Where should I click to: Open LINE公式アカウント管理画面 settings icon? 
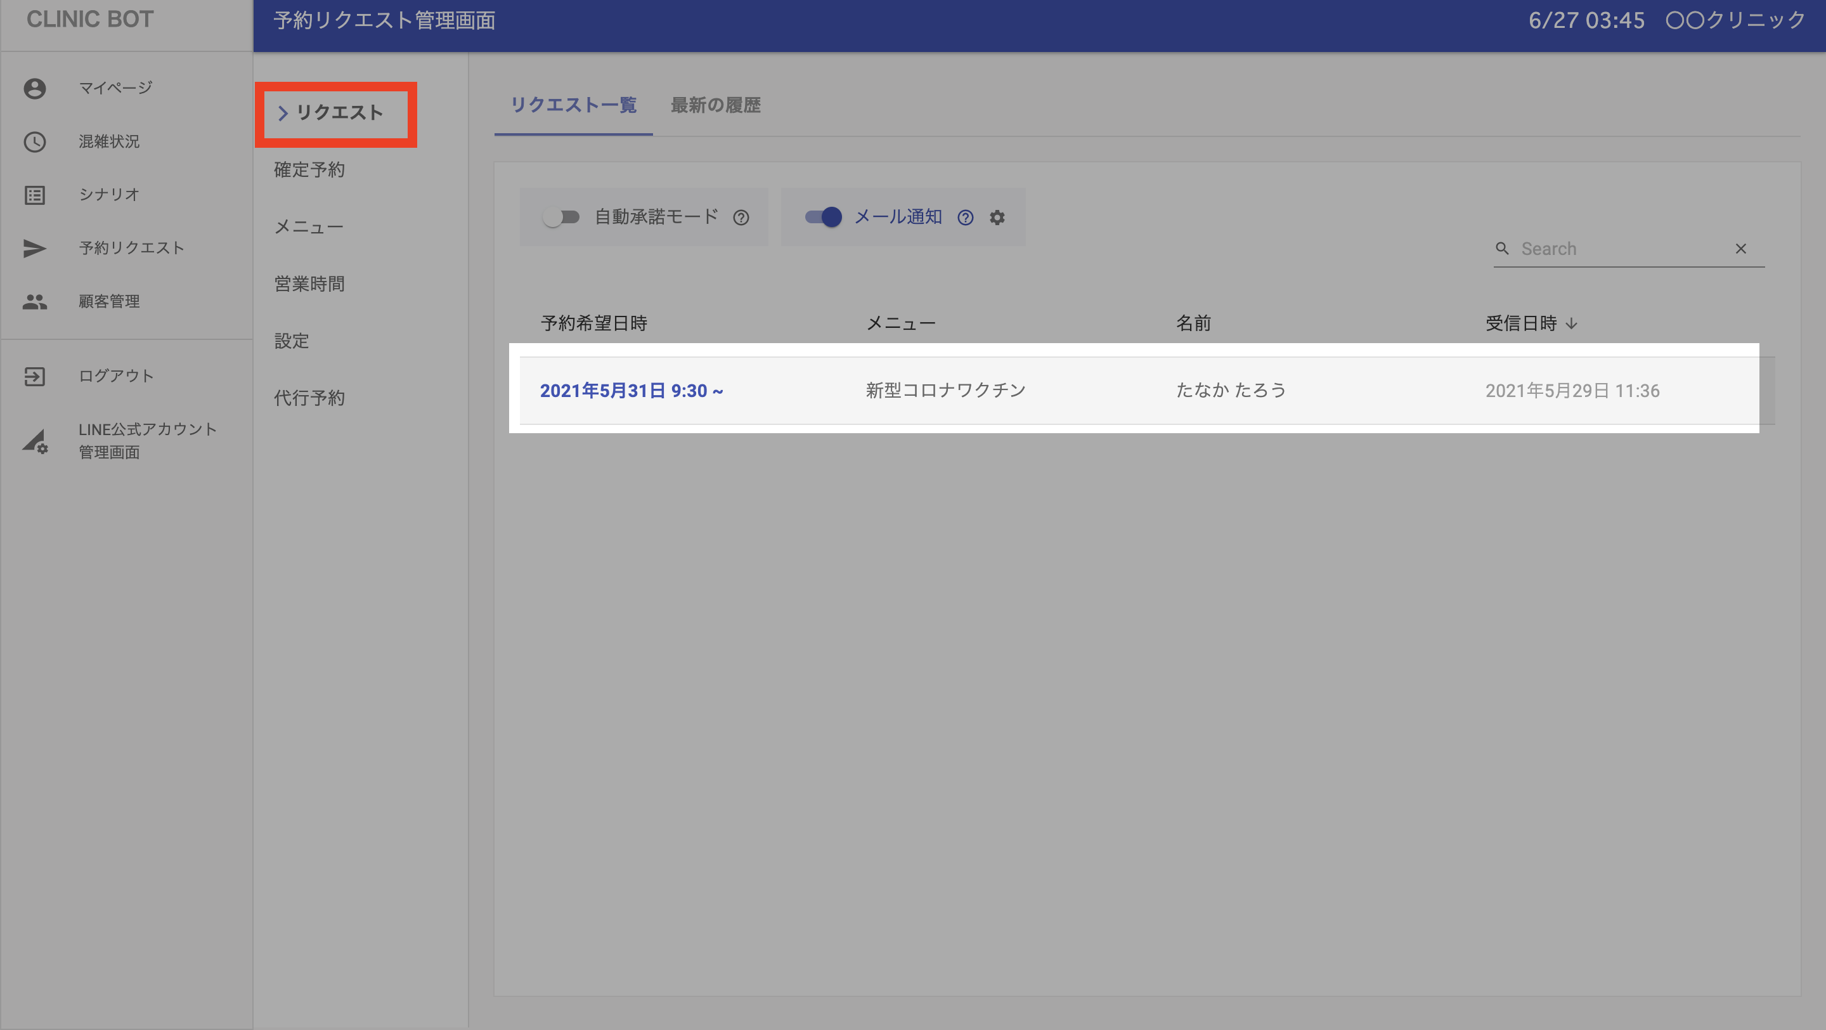[35, 441]
